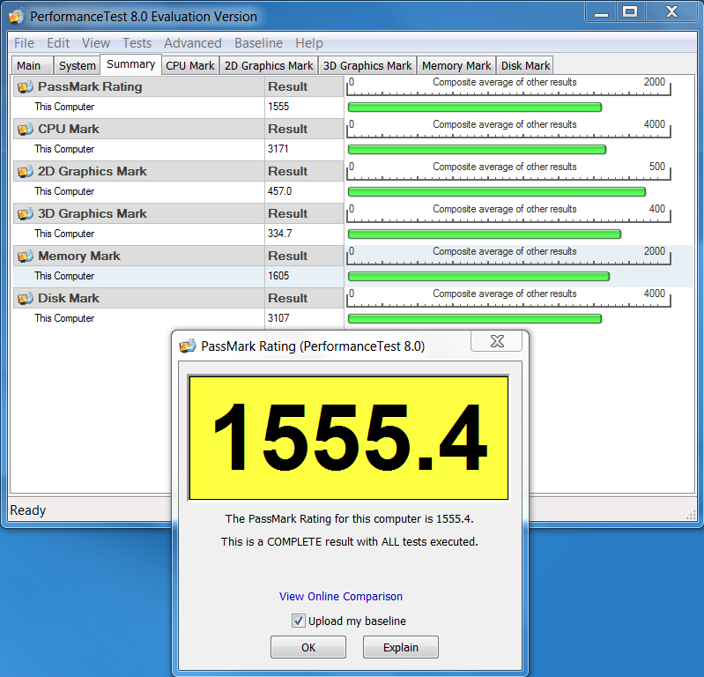704x677 pixels.
Task: Select the Disk Mark header row
Action: coord(179,298)
